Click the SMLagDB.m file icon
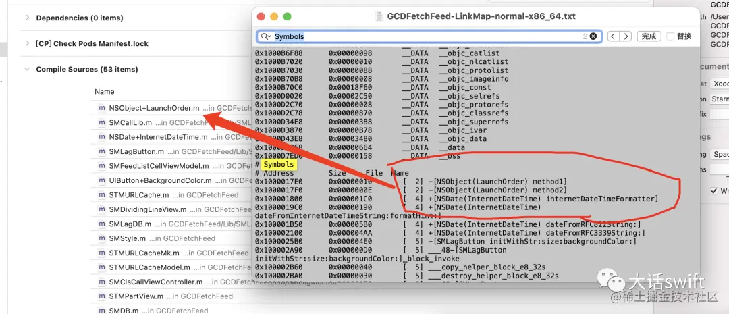Viewport: 729px width, 314px height. click(102, 224)
